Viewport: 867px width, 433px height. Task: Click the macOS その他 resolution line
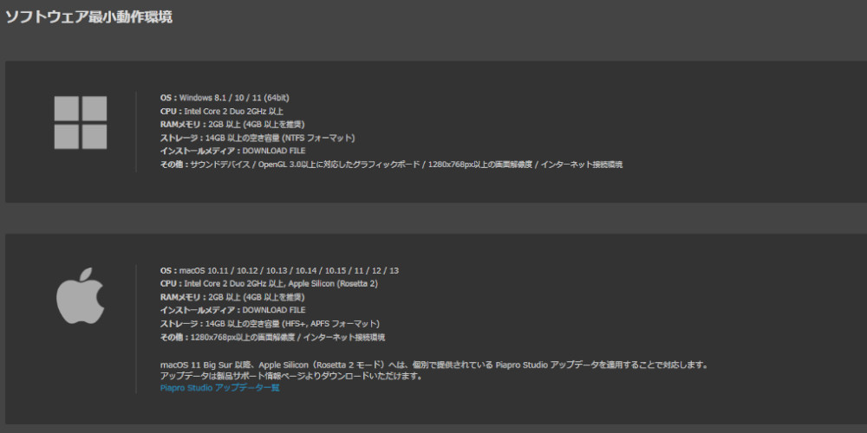click(272, 338)
